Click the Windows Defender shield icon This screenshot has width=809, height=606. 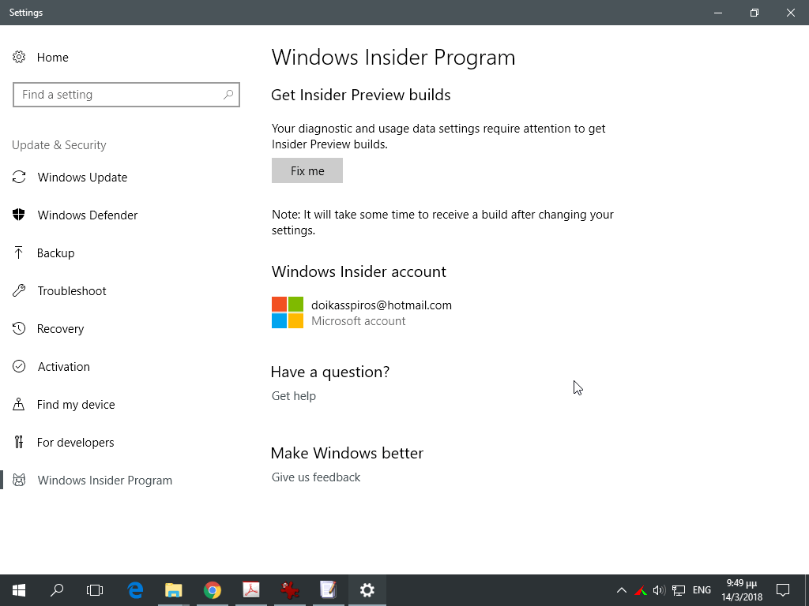point(19,215)
